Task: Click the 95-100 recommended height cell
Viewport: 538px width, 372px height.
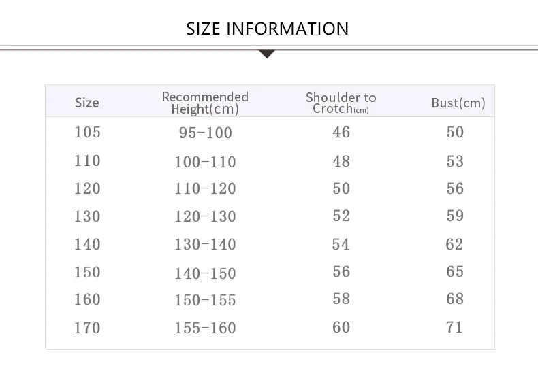Action: pos(205,133)
